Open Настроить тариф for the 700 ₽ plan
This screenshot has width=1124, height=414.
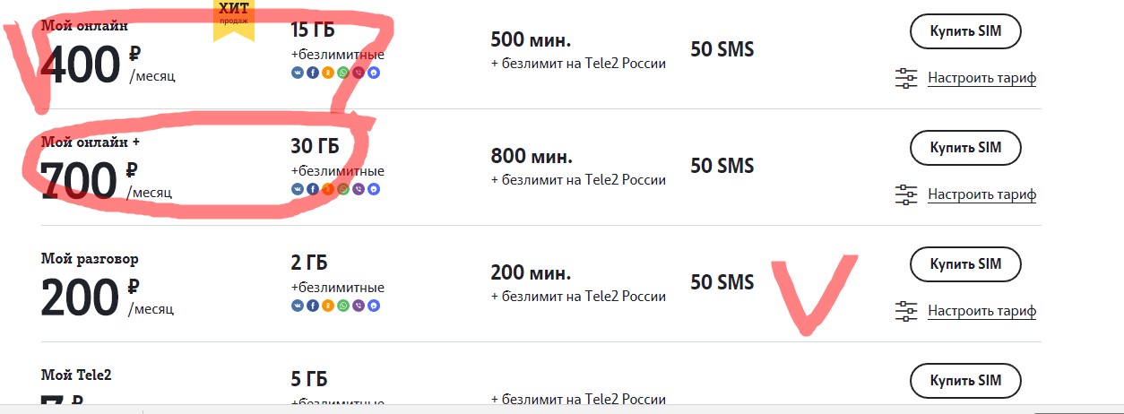[x=981, y=194]
